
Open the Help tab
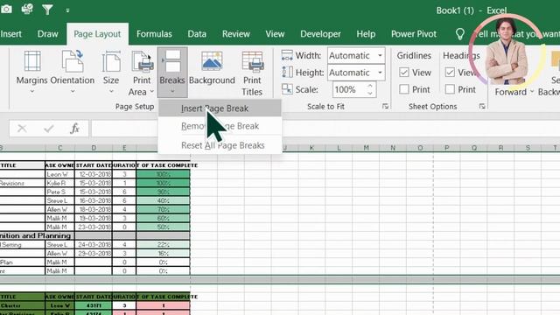click(x=366, y=34)
